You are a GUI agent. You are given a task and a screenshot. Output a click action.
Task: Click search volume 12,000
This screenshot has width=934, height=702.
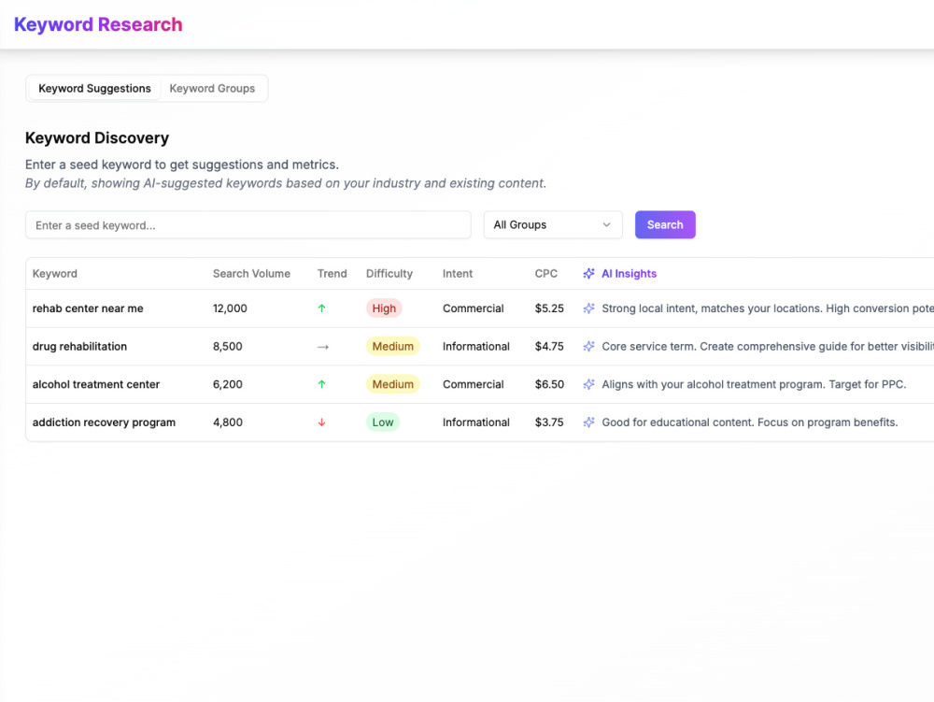pos(230,308)
